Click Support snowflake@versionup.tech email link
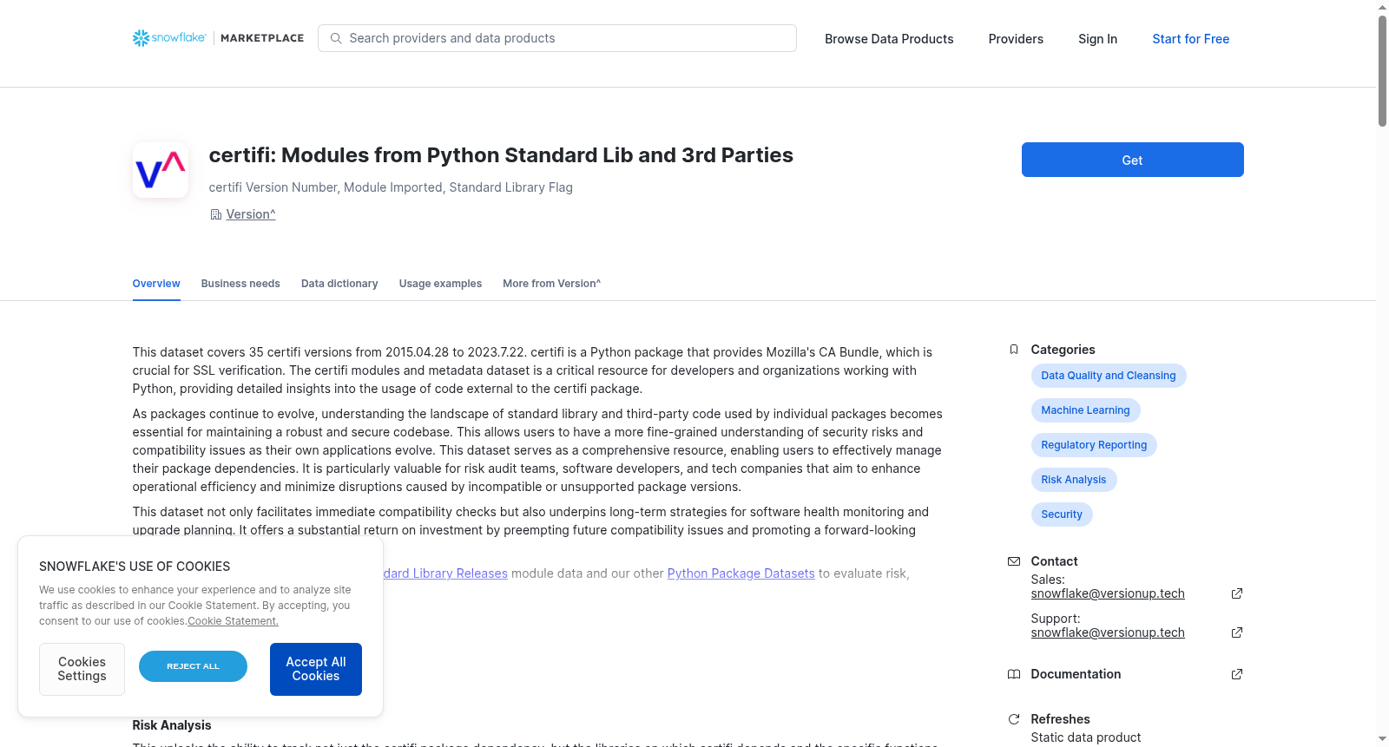Screen dimensions: 1389x747 point(1108,632)
